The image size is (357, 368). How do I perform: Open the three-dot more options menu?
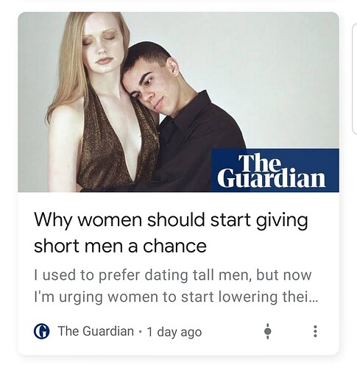315,331
